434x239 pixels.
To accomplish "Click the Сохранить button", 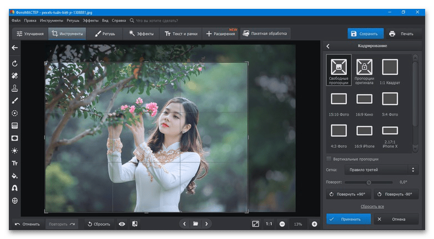I will point(365,33).
